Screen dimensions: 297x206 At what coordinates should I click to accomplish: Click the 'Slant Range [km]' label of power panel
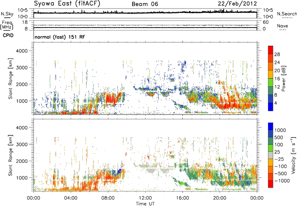tap(10, 79)
